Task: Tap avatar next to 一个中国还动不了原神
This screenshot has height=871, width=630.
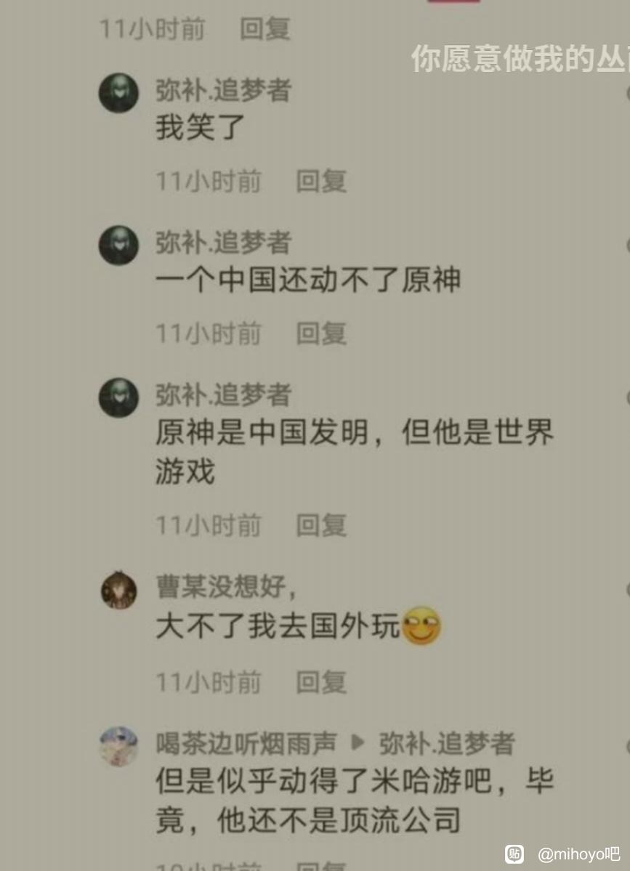Action: pyautogui.click(x=118, y=245)
